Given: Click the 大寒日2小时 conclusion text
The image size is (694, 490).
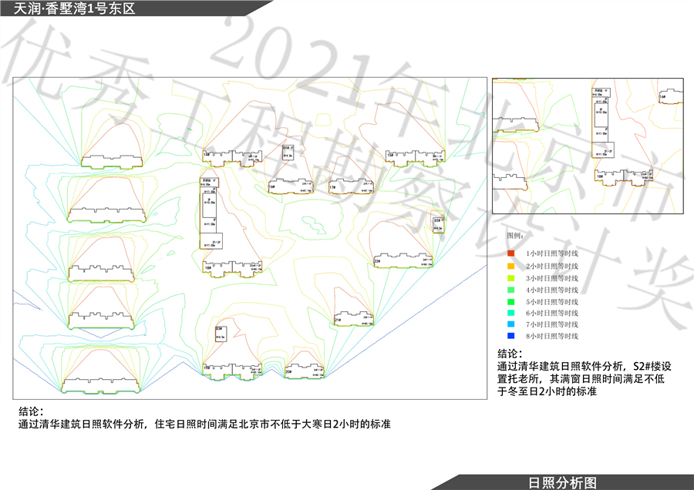Looking at the screenshot, I should click(205, 424).
